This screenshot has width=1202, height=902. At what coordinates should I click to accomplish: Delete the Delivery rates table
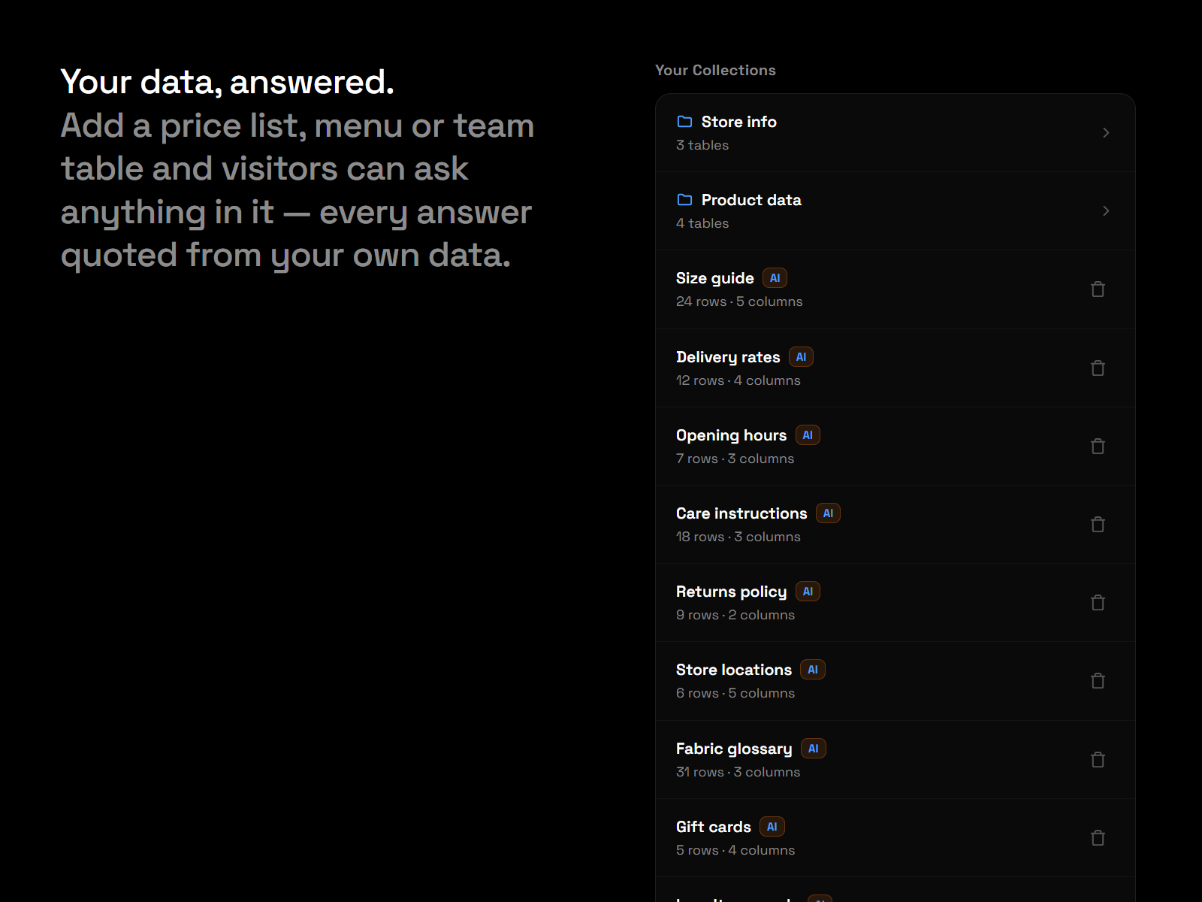pyautogui.click(x=1098, y=368)
